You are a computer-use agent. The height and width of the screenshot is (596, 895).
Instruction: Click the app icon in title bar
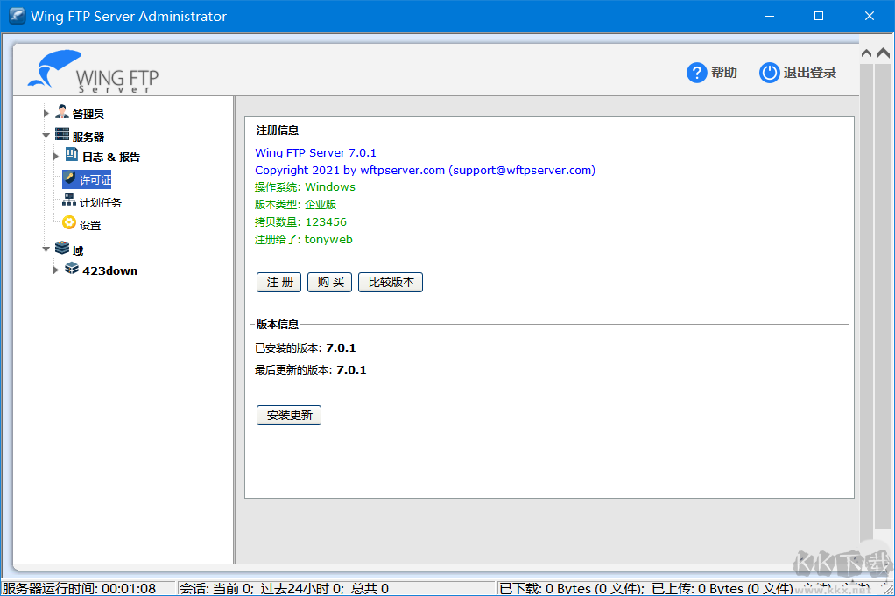pyautogui.click(x=18, y=16)
